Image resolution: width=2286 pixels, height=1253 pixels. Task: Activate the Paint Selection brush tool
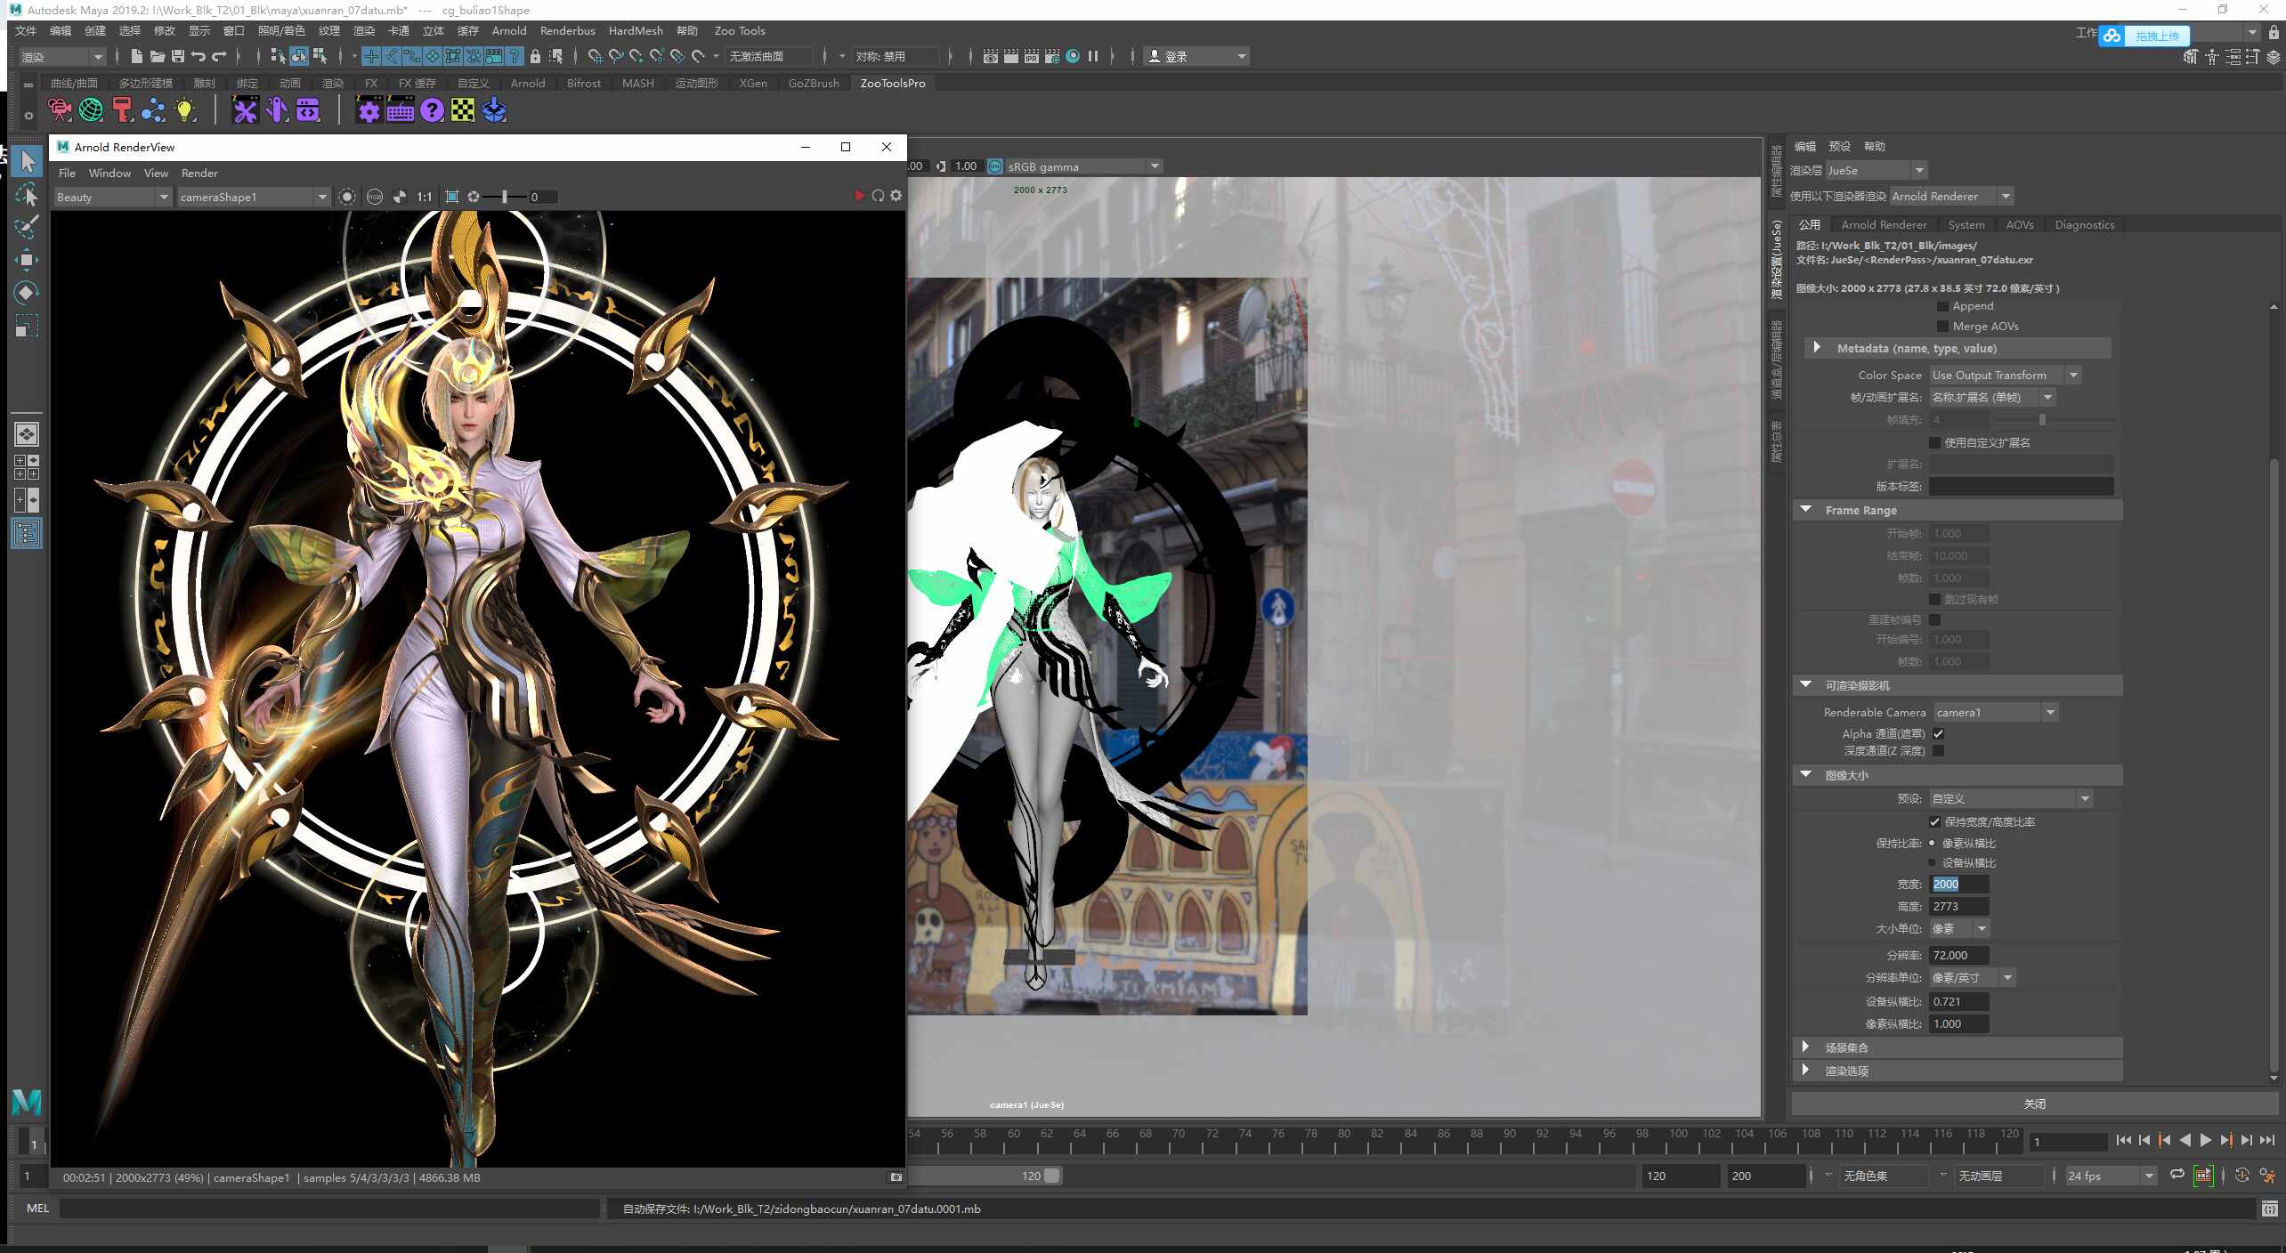pyautogui.click(x=27, y=227)
